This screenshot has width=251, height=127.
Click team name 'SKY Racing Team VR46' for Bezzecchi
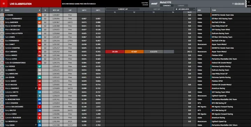tap(221, 30)
